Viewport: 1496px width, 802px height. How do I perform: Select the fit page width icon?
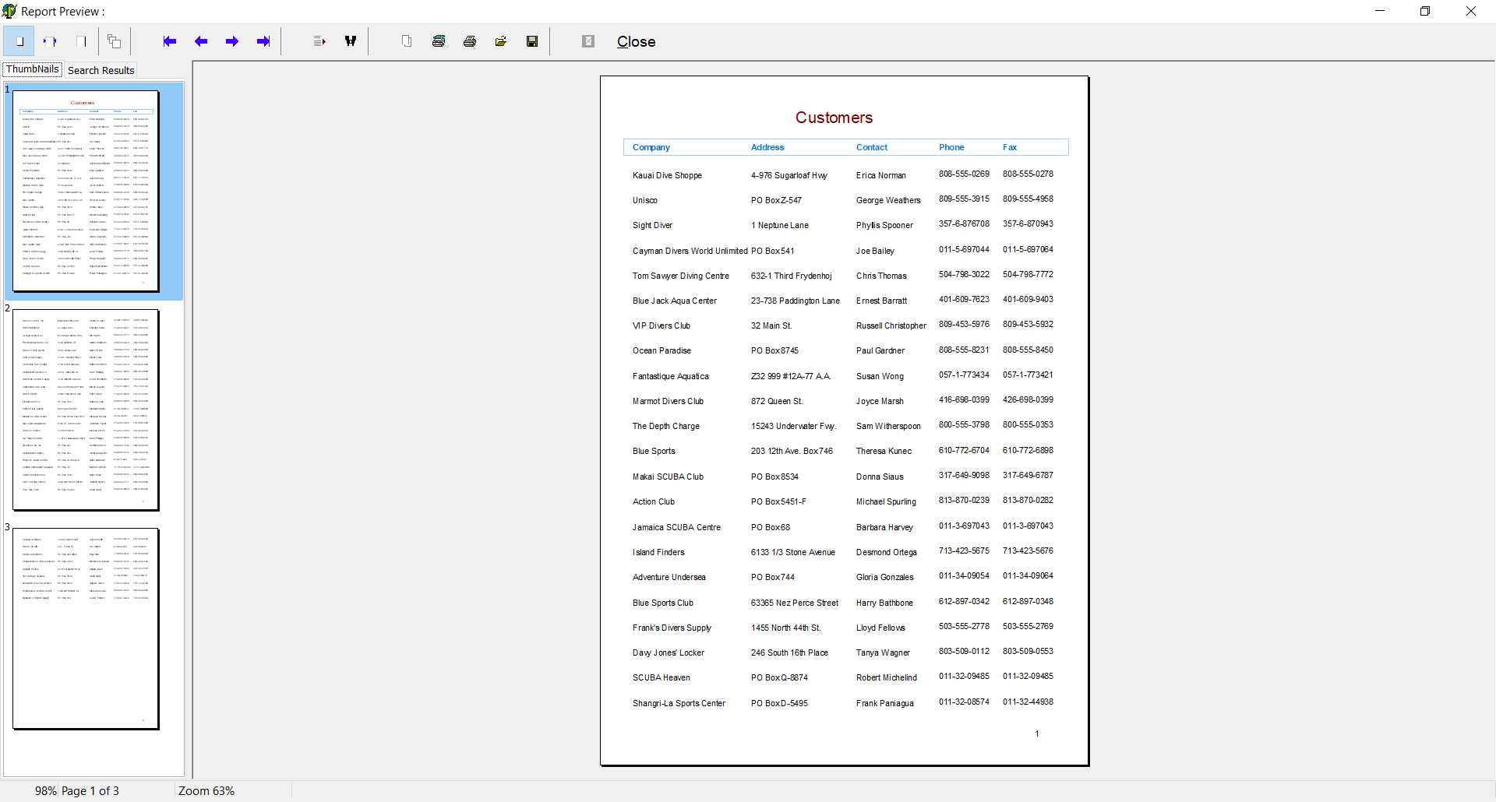50,41
